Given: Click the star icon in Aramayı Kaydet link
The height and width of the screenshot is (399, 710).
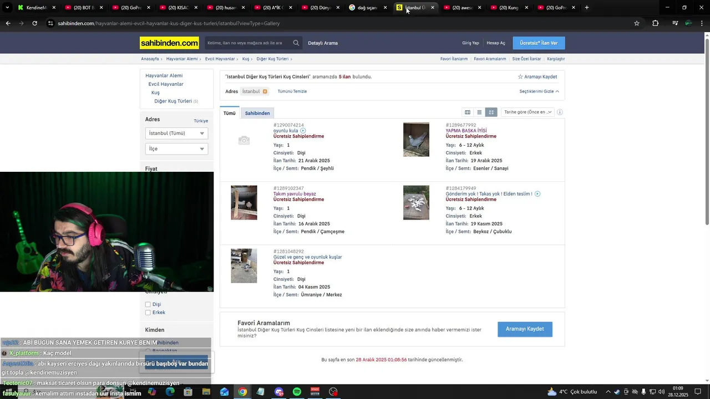Looking at the screenshot, I should click(520, 76).
